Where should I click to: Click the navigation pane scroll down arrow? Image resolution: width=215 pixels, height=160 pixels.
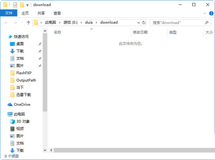[x=45, y=150]
